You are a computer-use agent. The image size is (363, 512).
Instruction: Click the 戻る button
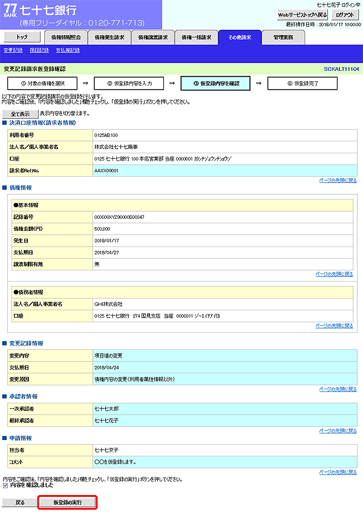tap(20, 502)
